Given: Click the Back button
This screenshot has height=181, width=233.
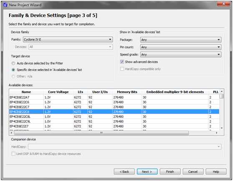Looking at the screenshot, I should [x=124, y=172].
